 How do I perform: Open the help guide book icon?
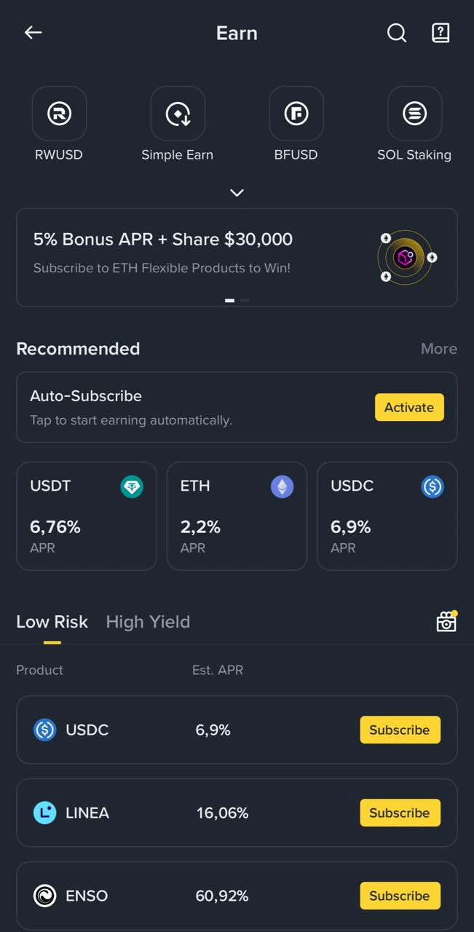click(x=441, y=33)
